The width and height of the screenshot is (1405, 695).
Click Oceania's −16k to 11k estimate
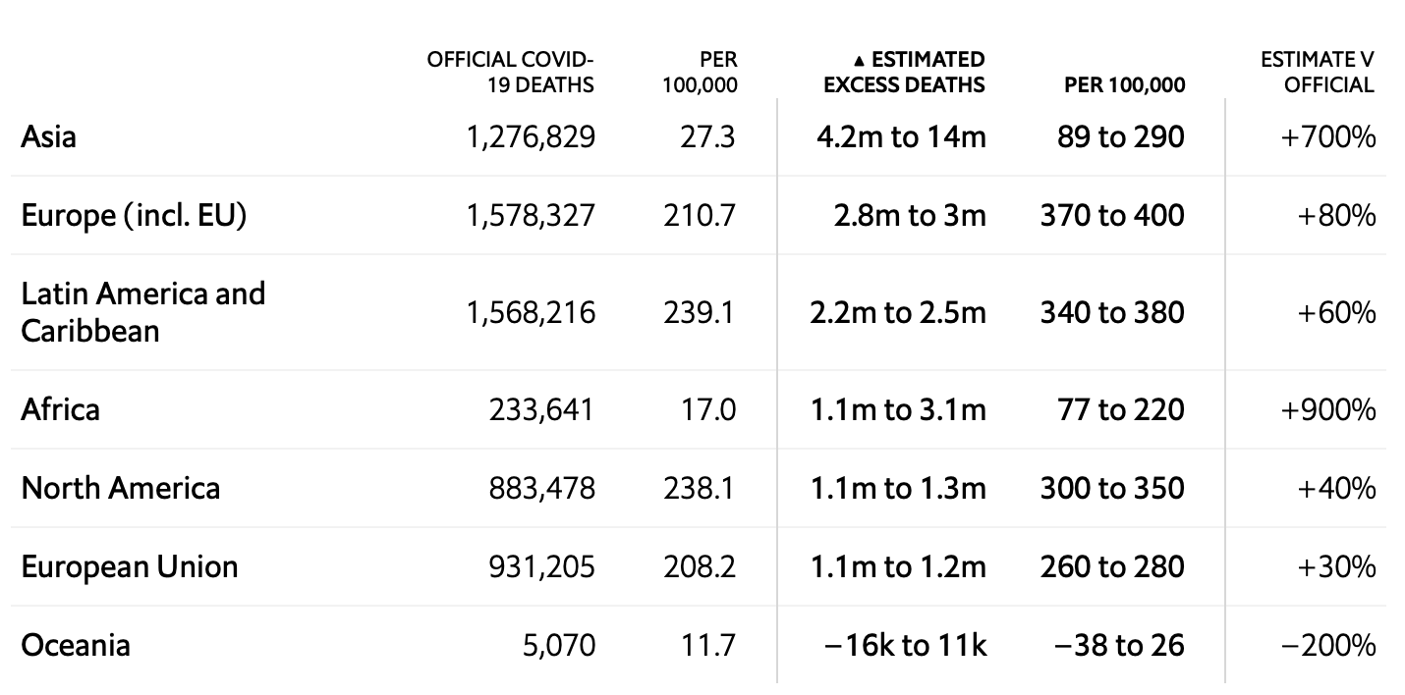[x=904, y=645]
